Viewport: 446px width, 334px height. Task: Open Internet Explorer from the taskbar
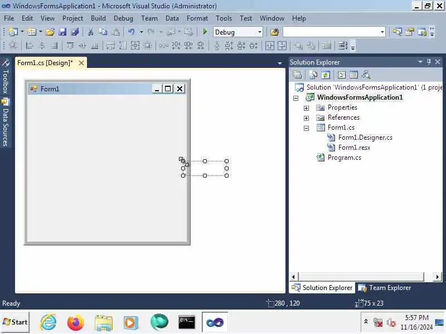click(48, 322)
